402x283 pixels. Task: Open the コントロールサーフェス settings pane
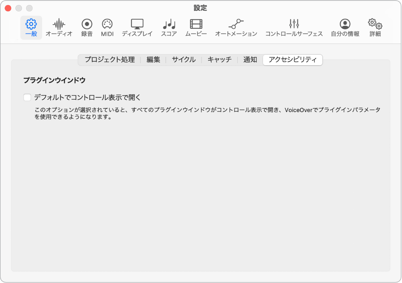294,27
